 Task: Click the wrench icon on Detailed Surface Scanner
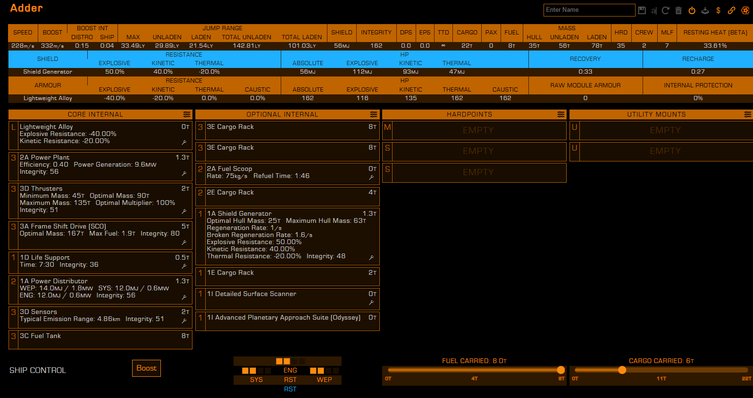371,303
